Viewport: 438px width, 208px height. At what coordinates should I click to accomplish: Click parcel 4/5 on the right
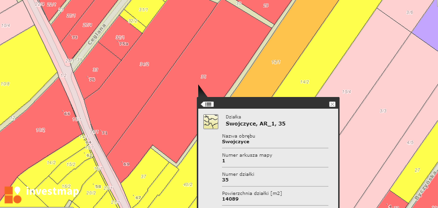(410, 143)
